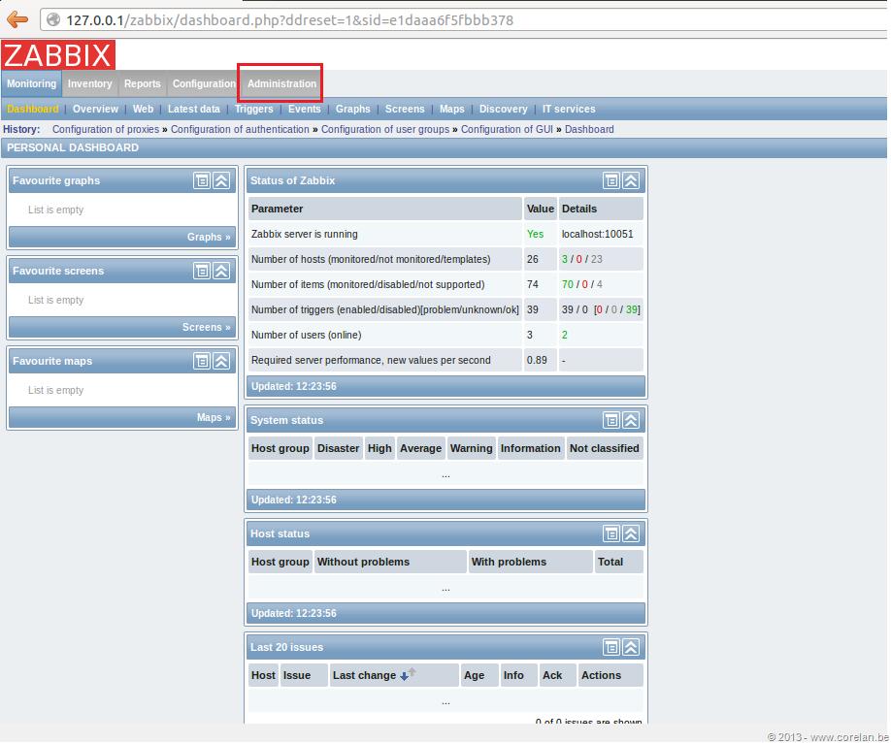The image size is (891, 743).
Task: Collapse the Favourite maps widget
Action: pos(221,361)
